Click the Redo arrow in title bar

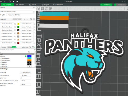click(17, 1)
